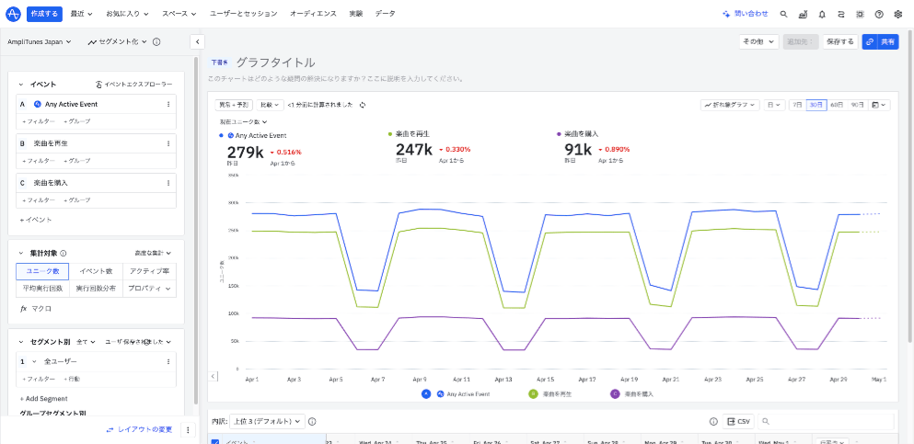Screen dimensions: 914x444
Task: Collapse the left panel with arrow button
Action: point(197,41)
